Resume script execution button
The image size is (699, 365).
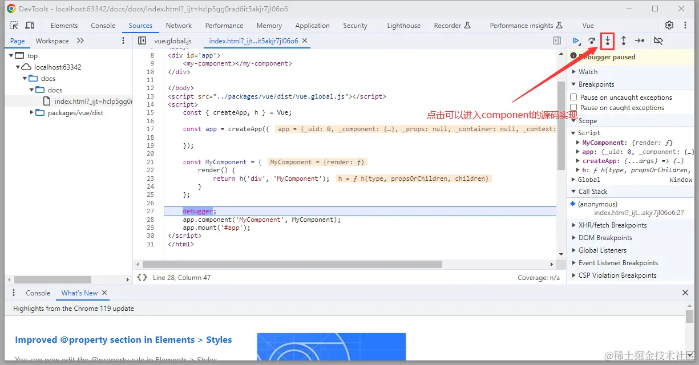click(x=576, y=41)
